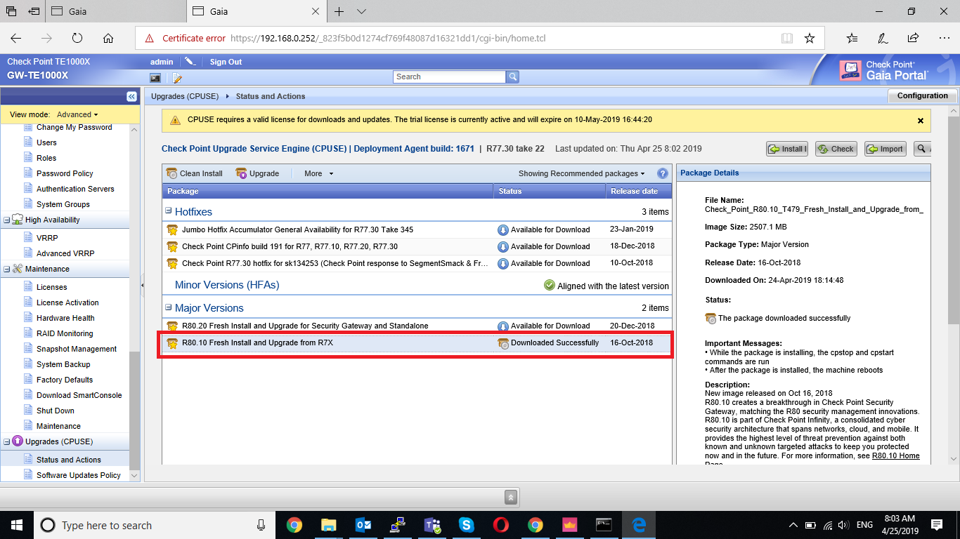
Task: Dismiss the yellow license warning banner
Action: (921, 121)
